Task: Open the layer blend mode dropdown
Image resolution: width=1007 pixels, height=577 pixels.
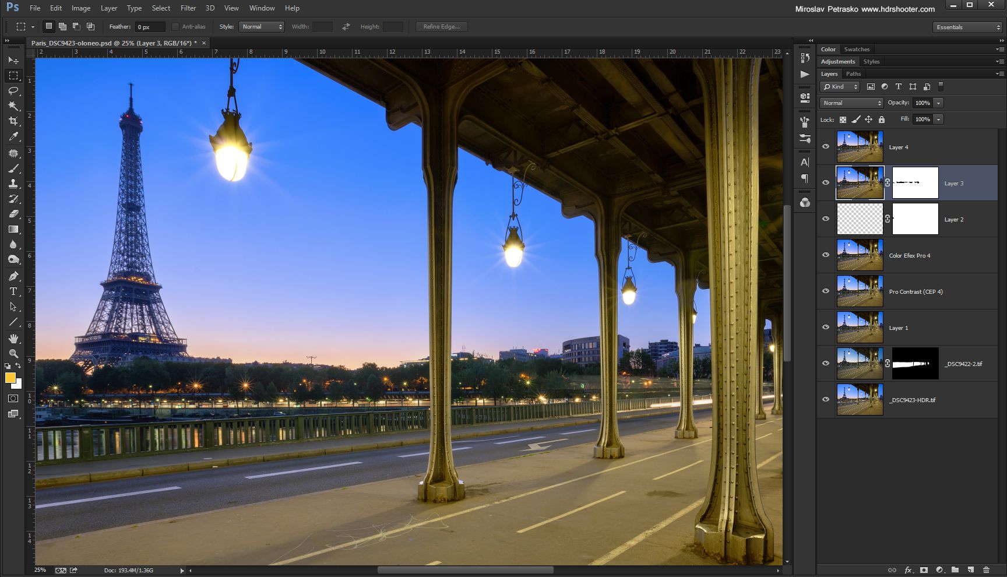Action: [851, 103]
